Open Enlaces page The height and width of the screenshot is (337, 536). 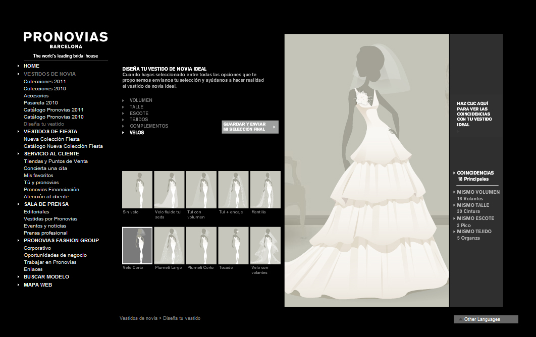[x=33, y=269]
